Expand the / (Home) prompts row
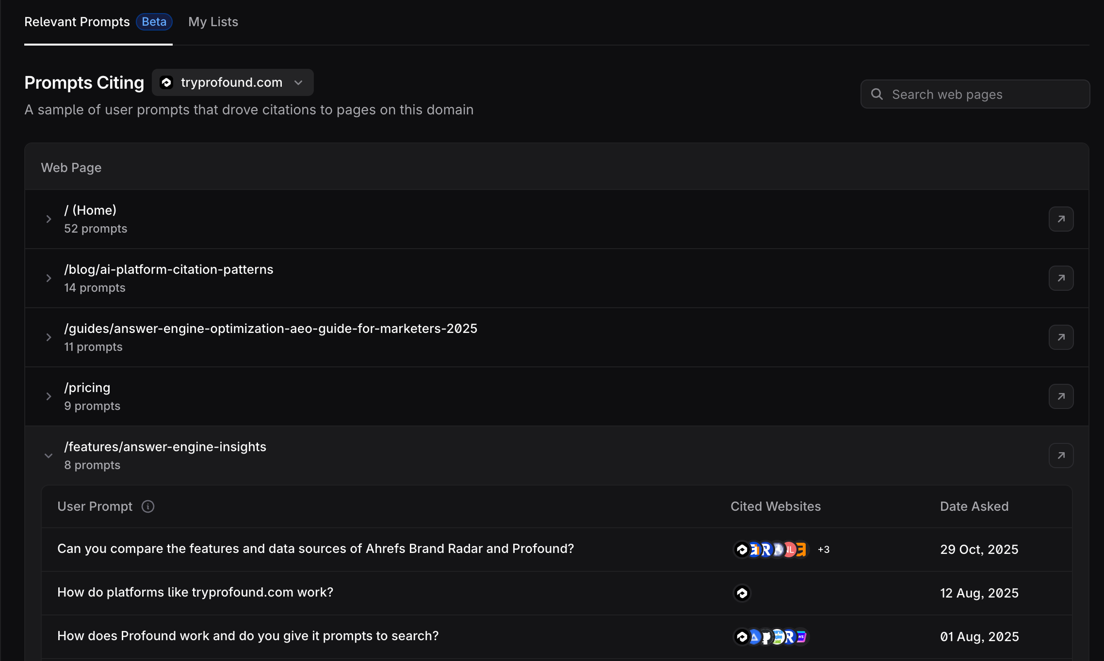 pos(49,219)
